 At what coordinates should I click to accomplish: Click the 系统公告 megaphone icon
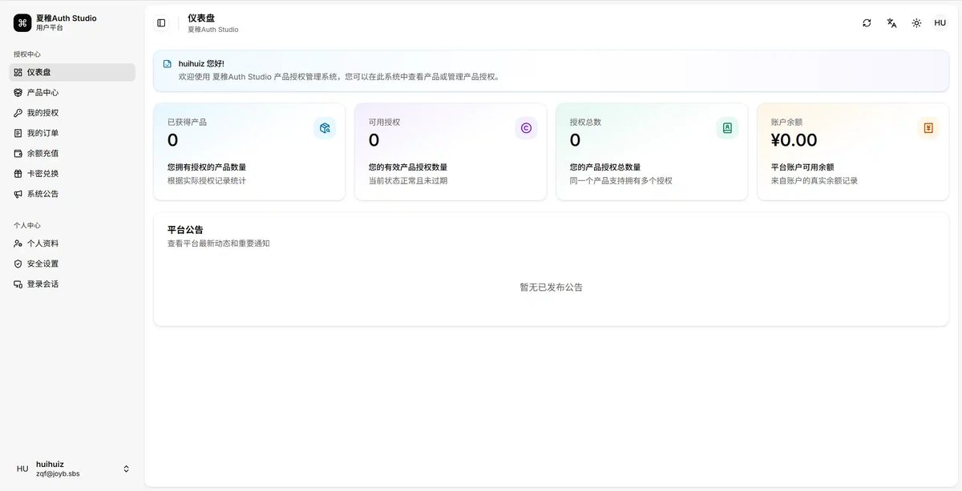pyautogui.click(x=18, y=194)
